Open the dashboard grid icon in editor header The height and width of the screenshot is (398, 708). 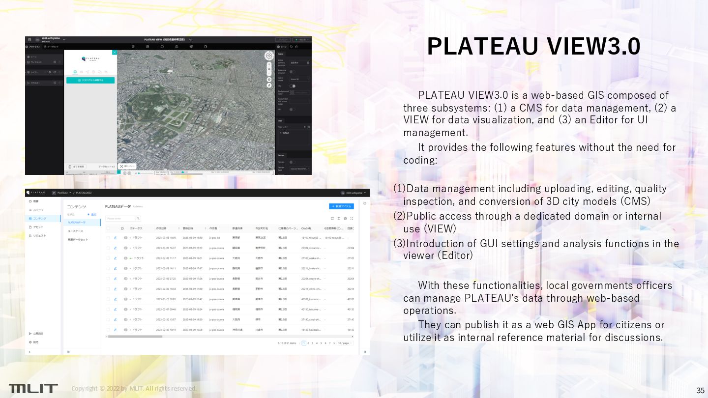click(29, 39)
